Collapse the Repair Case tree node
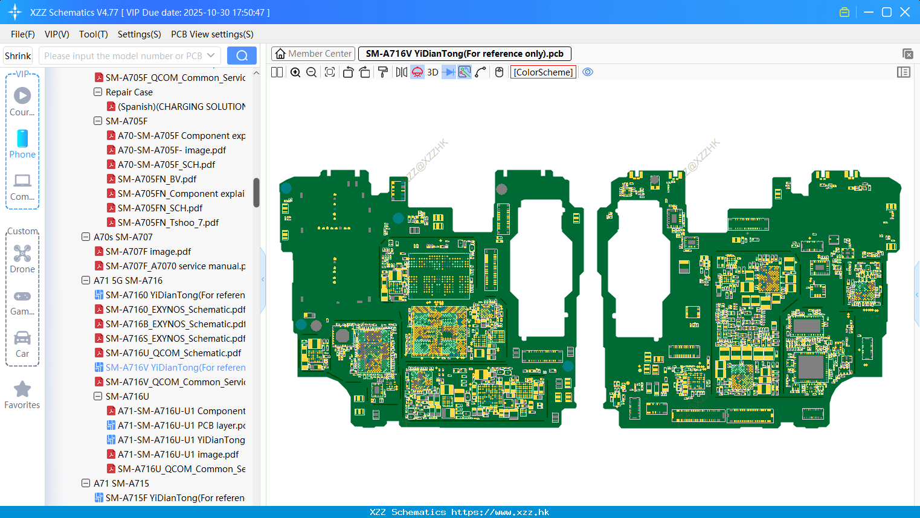 point(98,92)
